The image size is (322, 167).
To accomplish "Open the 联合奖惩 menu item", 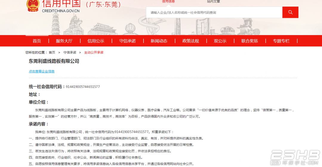I will (x=250, y=41).
